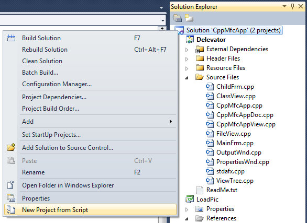The height and width of the screenshot is (223, 307).
Task: Click the External Dependencies folder icon
Action: pyautogui.click(x=200, y=50)
